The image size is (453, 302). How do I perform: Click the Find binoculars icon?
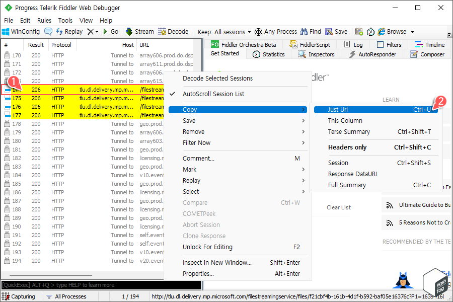tap(304, 32)
